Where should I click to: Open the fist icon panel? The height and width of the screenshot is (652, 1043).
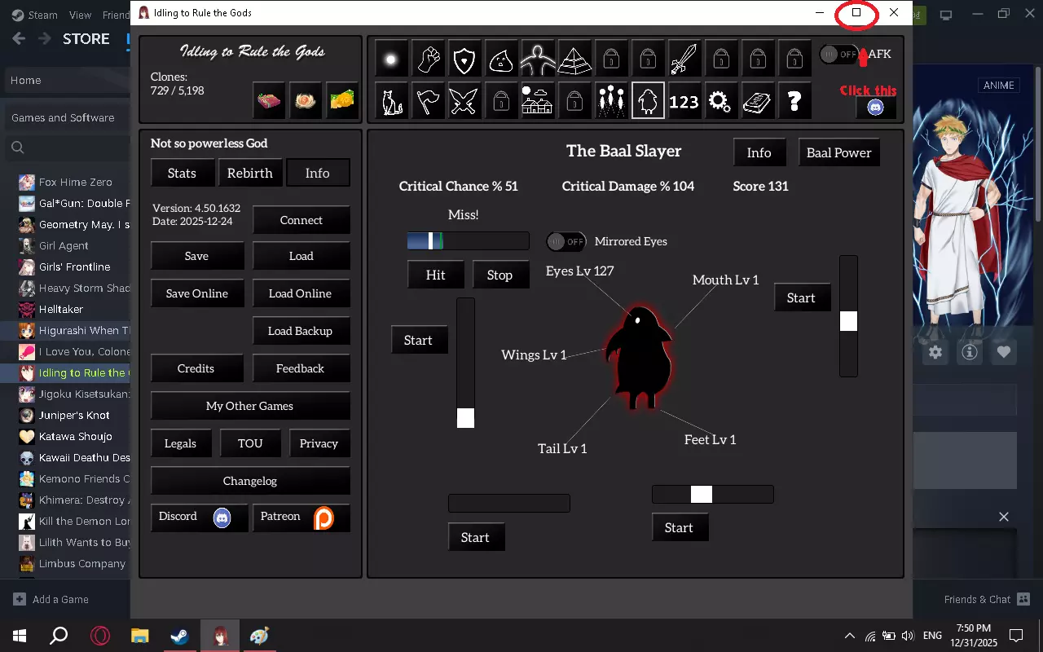[x=428, y=59]
